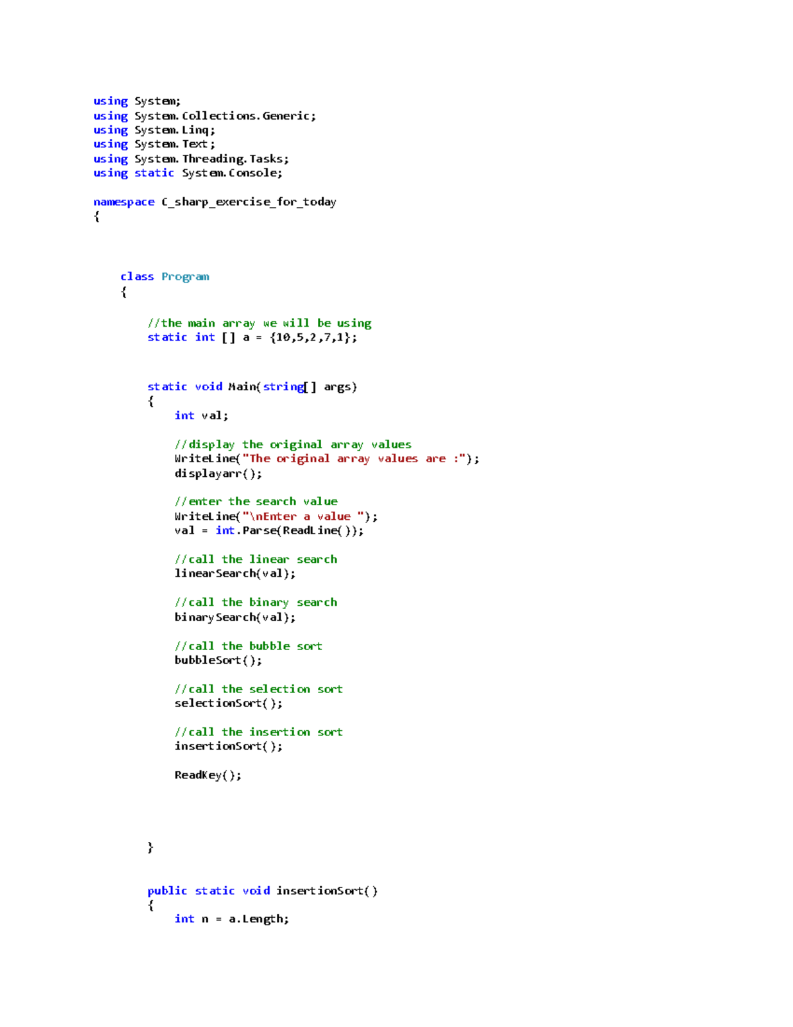Click the namespace C_sharp_exercise_for_today declaration
The width and height of the screenshot is (793, 1027).
click(215, 202)
